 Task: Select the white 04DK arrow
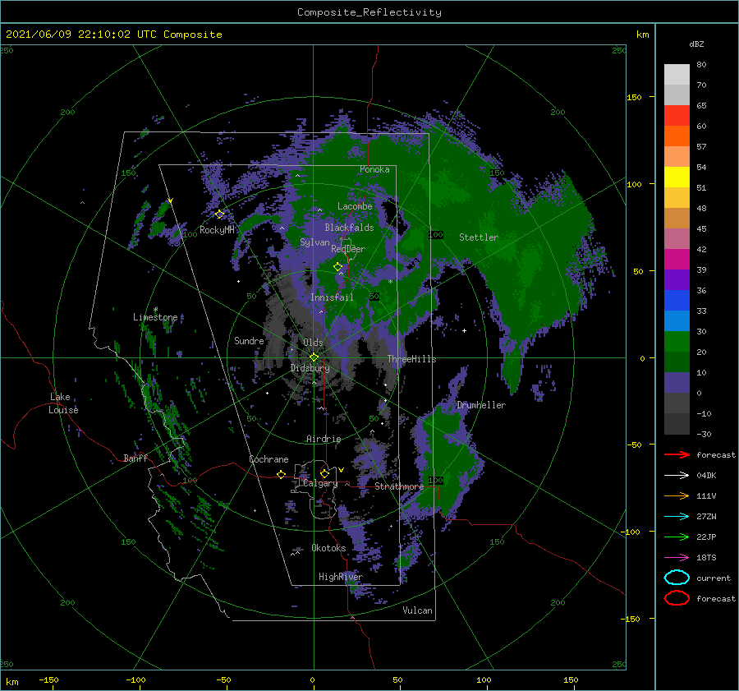tap(677, 475)
